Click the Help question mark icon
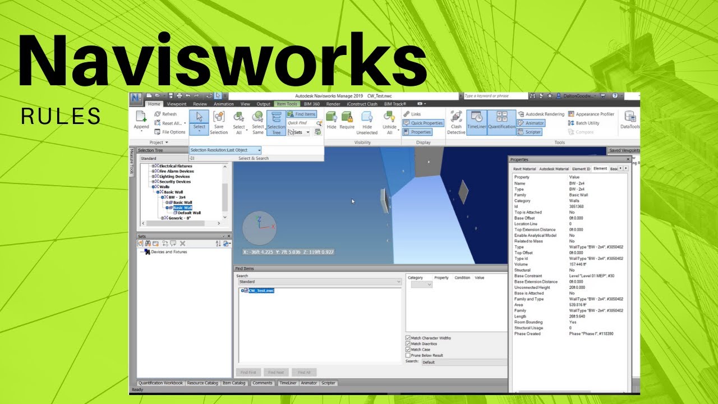Image resolution: width=718 pixels, height=404 pixels. pos(615,96)
